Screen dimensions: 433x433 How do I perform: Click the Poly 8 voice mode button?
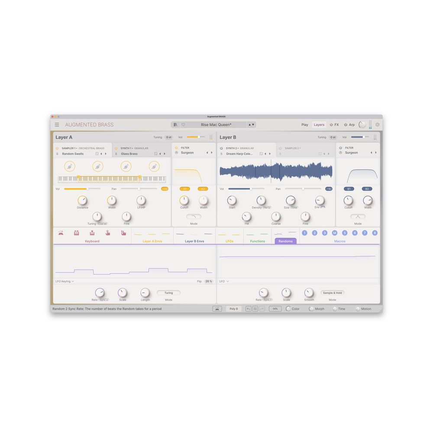point(233,309)
